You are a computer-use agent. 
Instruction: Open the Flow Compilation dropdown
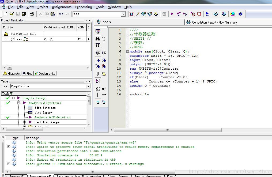point(89,86)
